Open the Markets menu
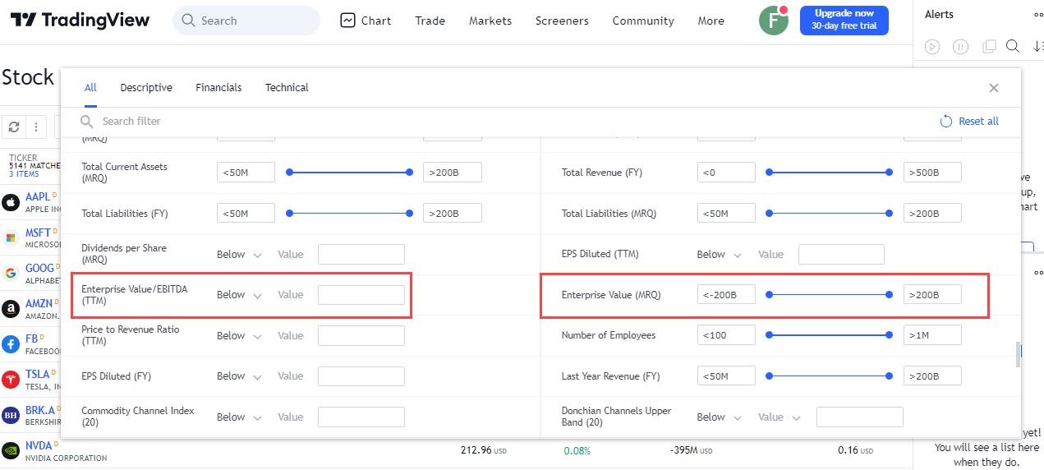Image resolution: width=1044 pixels, height=470 pixels. (x=490, y=21)
